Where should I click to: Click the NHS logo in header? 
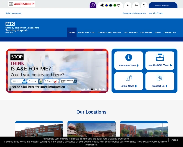click(10, 24)
